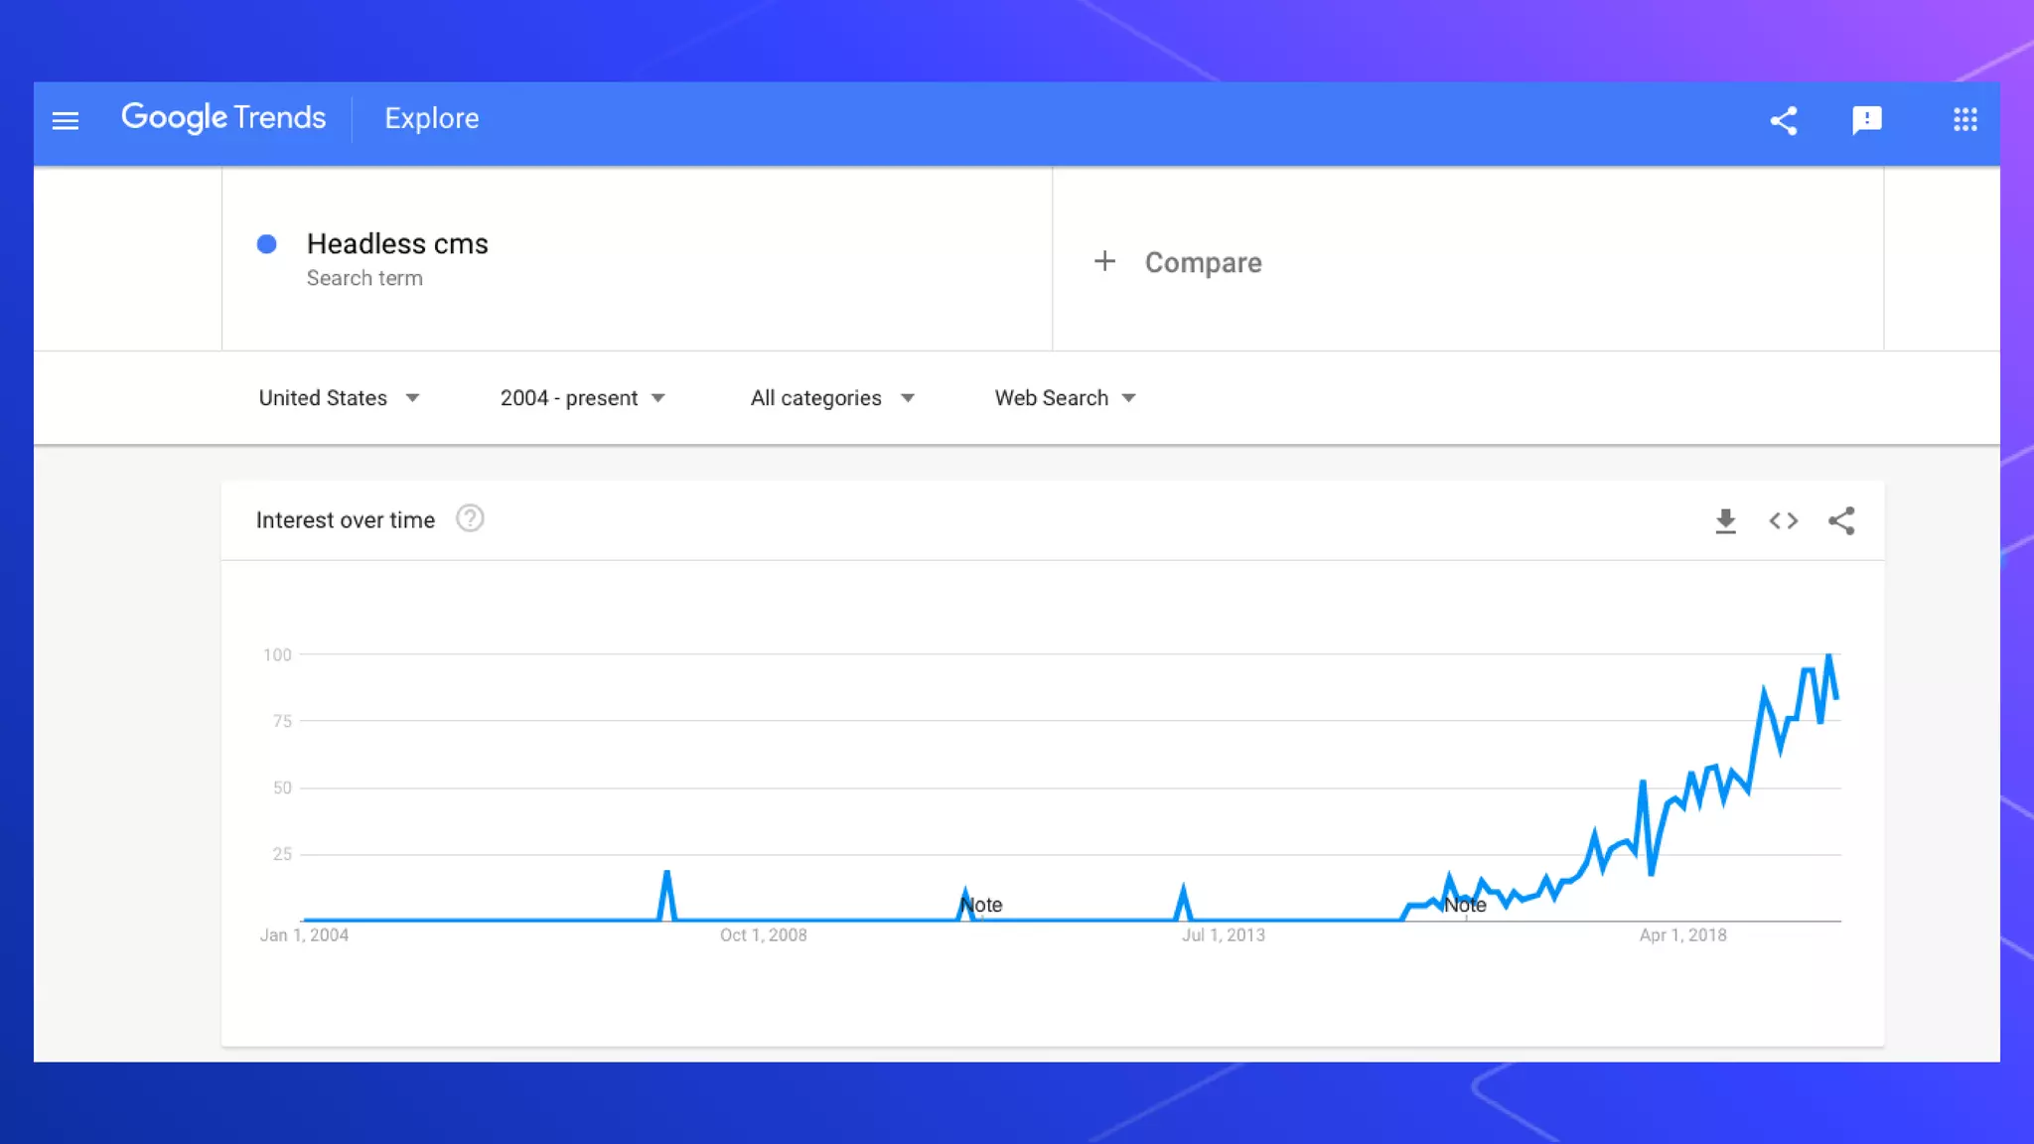Click the header share icon
2034x1144 pixels.
coord(1784,120)
